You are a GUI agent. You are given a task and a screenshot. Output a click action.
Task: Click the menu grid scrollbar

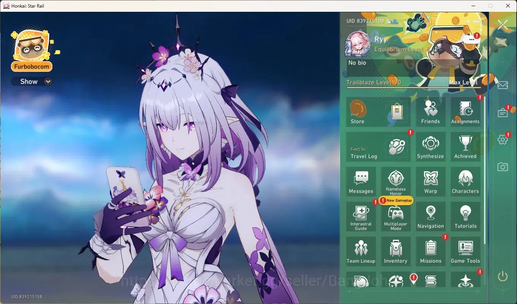[484, 170]
